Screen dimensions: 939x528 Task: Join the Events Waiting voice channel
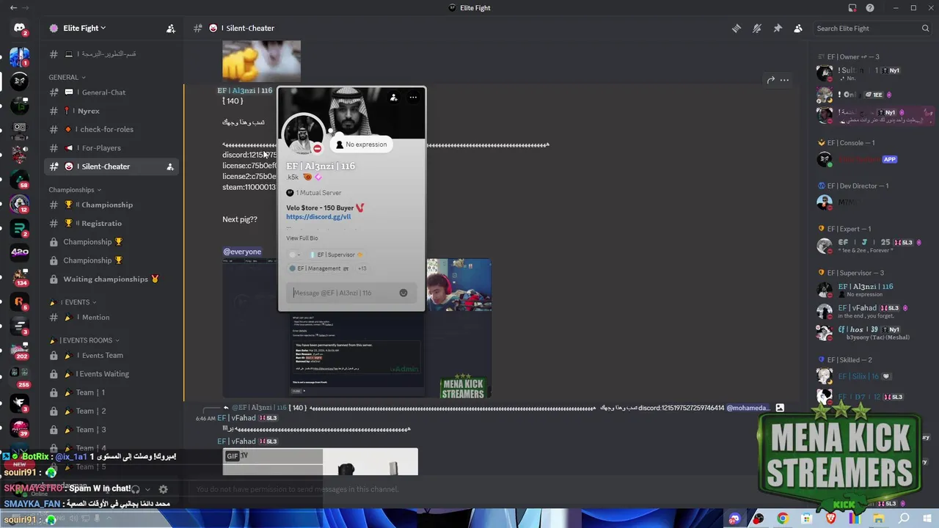111,374
